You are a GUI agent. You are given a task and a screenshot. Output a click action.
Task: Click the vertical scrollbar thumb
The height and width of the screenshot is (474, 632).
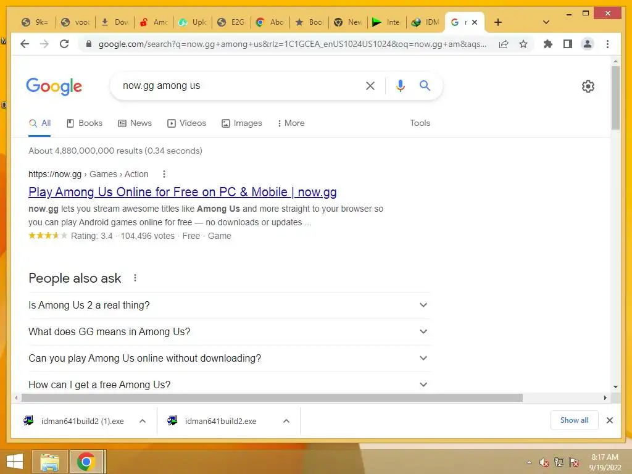615,98
